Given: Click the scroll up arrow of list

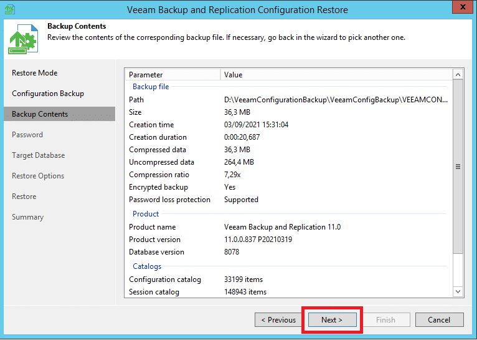Looking at the screenshot, I should coord(458,75).
